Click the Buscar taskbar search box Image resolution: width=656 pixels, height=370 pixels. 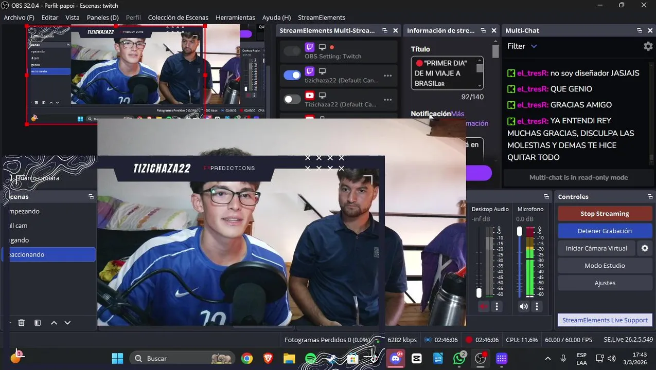pyautogui.click(x=182, y=358)
